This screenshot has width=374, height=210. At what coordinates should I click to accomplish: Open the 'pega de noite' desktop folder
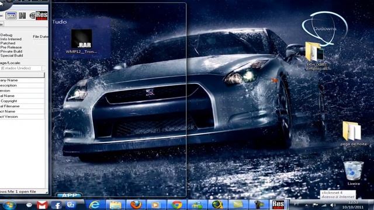point(353,134)
